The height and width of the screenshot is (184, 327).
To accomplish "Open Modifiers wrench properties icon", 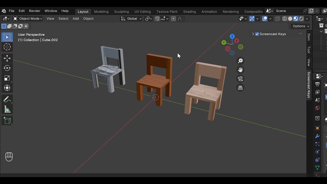I will pos(318,136).
